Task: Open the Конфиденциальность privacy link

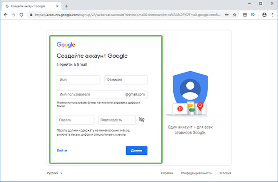Action: [x=196, y=173]
